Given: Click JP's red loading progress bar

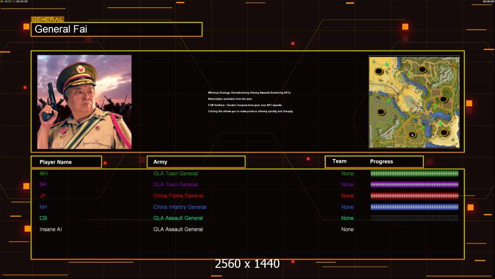Looking at the screenshot, I should (x=414, y=196).
